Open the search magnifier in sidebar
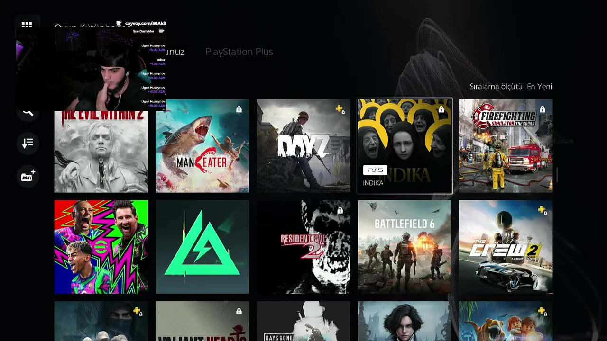 point(28,112)
